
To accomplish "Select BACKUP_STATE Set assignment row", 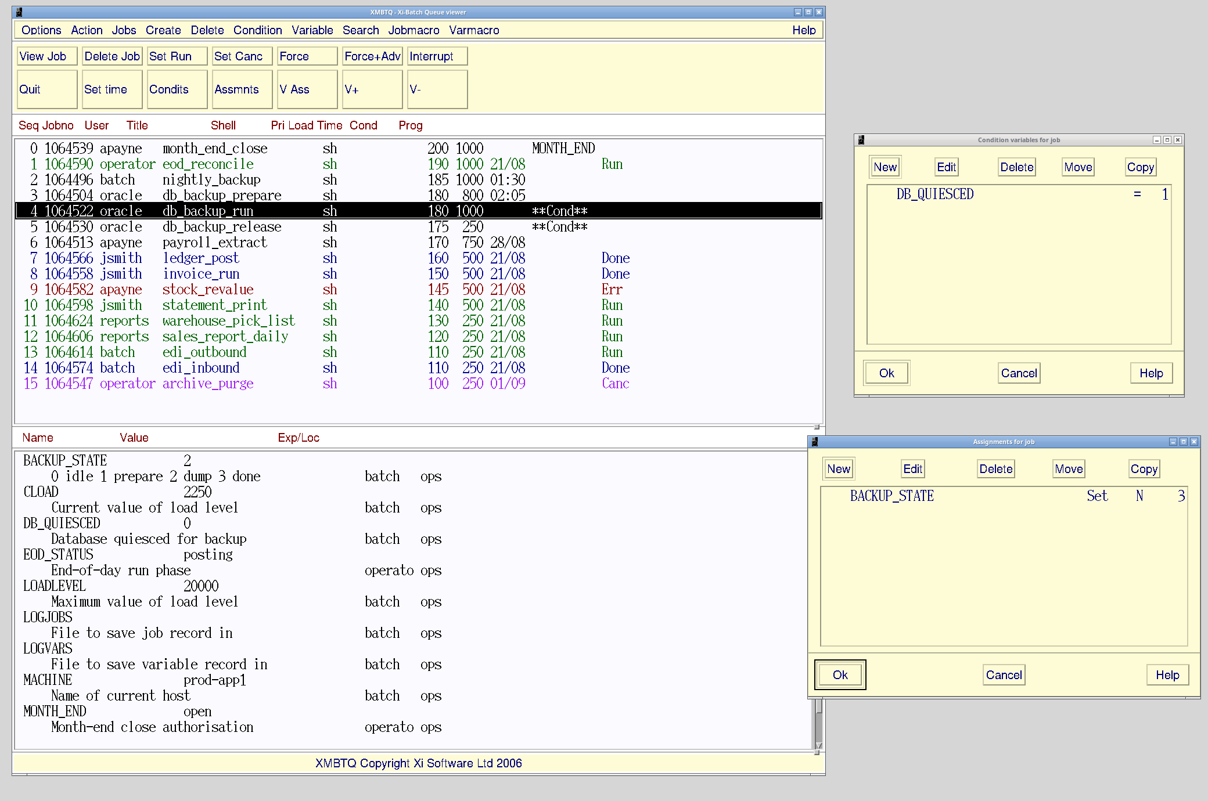I will [1004, 496].
